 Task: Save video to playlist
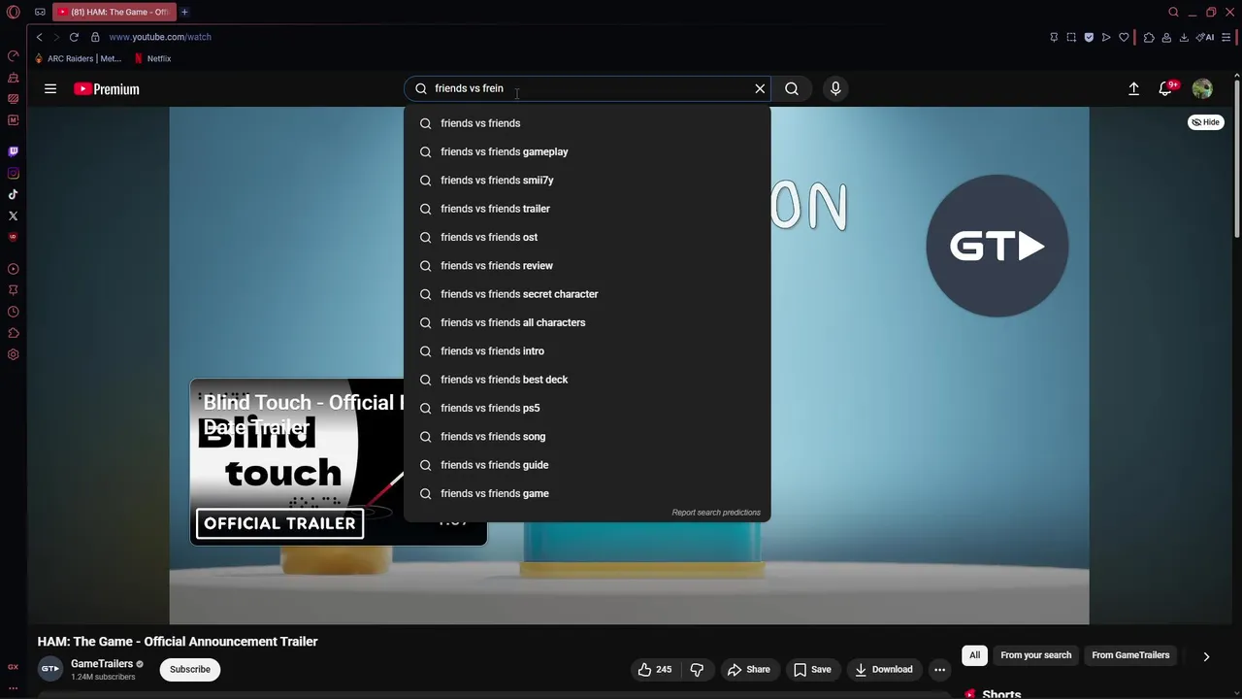click(812, 669)
